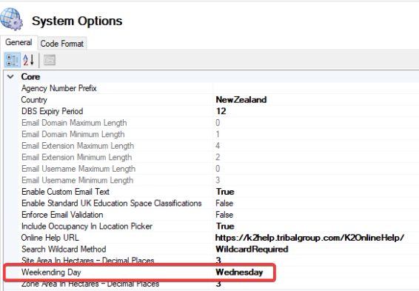Collapse the Core category chevron
Screen dimensions: 419x291
point(10,77)
